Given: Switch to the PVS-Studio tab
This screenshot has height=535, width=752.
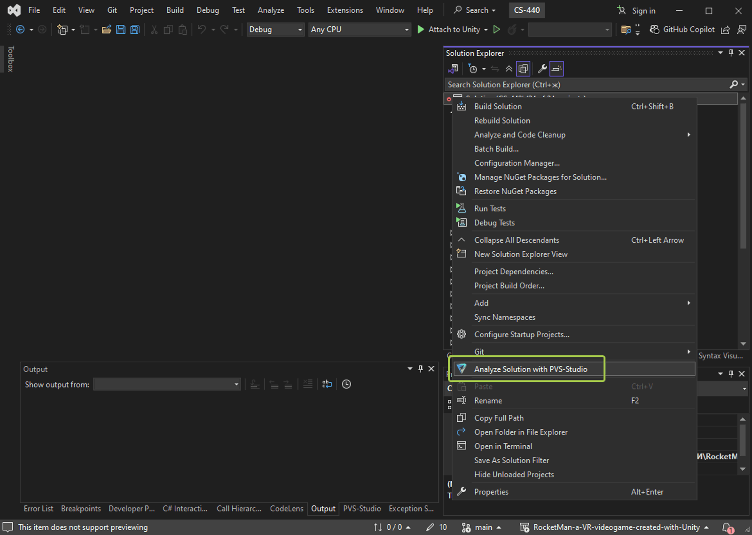Looking at the screenshot, I should [x=362, y=509].
